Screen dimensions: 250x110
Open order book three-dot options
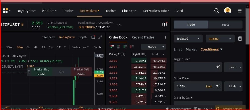(x=165, y=37)
